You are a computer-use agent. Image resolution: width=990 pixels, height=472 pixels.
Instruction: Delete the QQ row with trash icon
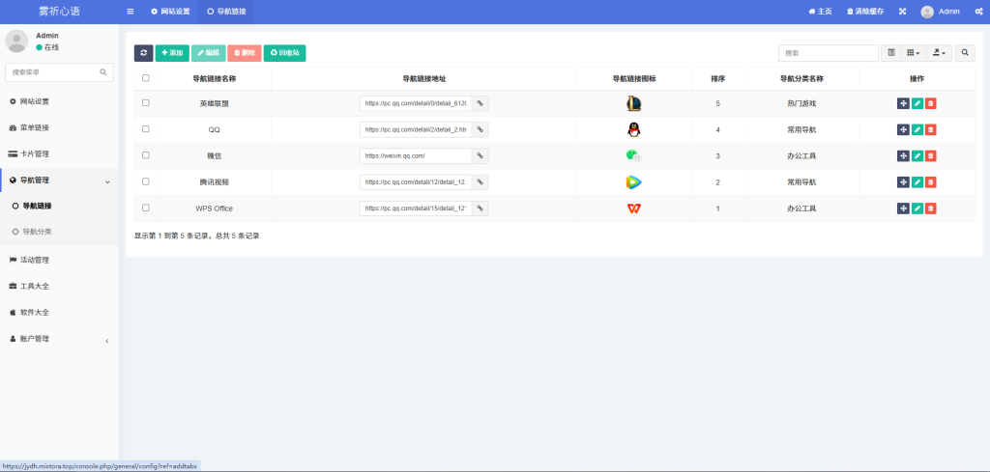click(930, 129)
